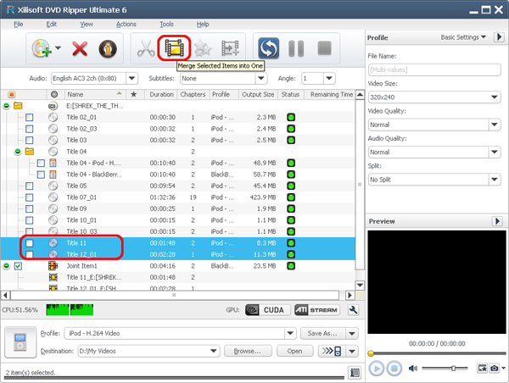Open the Video Quality dropdown
The height and width of the screenshot is (383, 509).
pos(495,125)
